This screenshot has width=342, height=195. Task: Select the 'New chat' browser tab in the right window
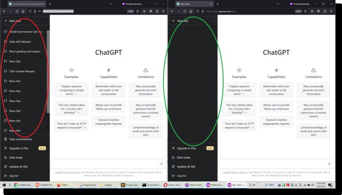tap(195, 4)
